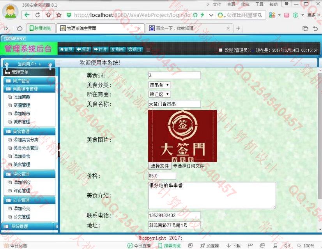Image resolution: width=322 pixels, height=249 pixels.
Task: Click the 价格 input showing 85.0
Action: point(162,176)
